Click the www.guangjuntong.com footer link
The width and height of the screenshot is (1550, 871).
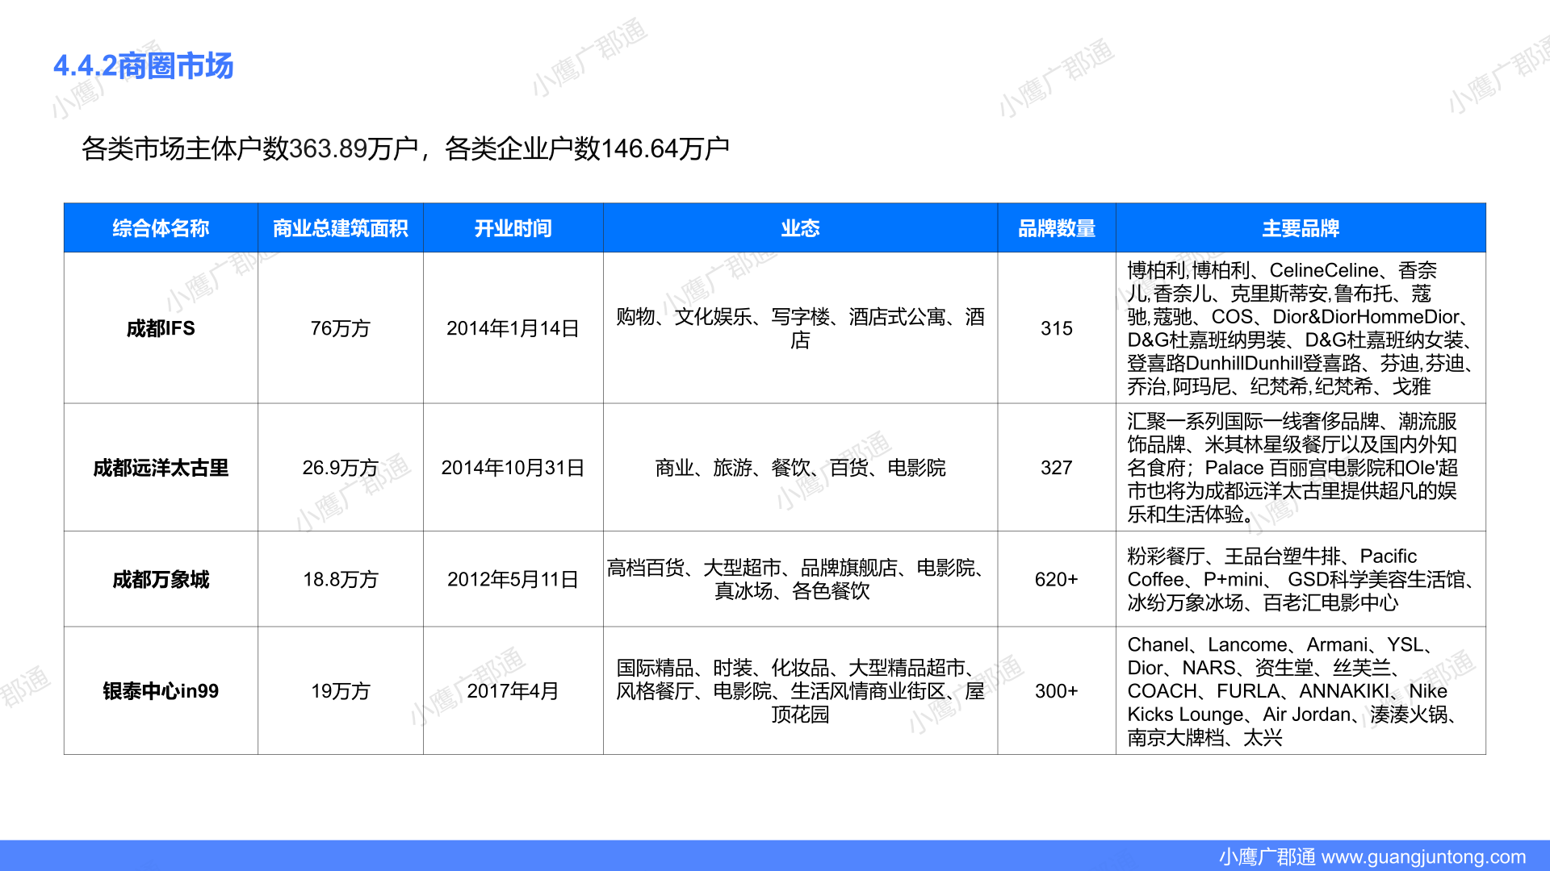point(1423,856)
